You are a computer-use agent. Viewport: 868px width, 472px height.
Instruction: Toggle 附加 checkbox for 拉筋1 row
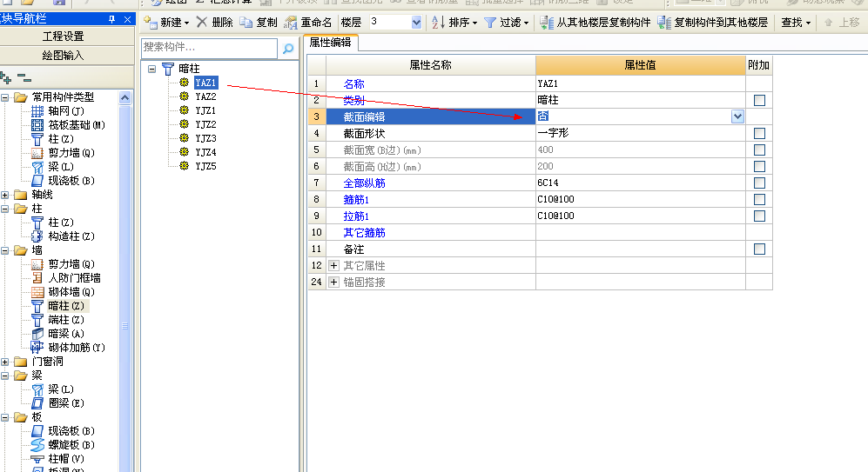pos(759,216)
